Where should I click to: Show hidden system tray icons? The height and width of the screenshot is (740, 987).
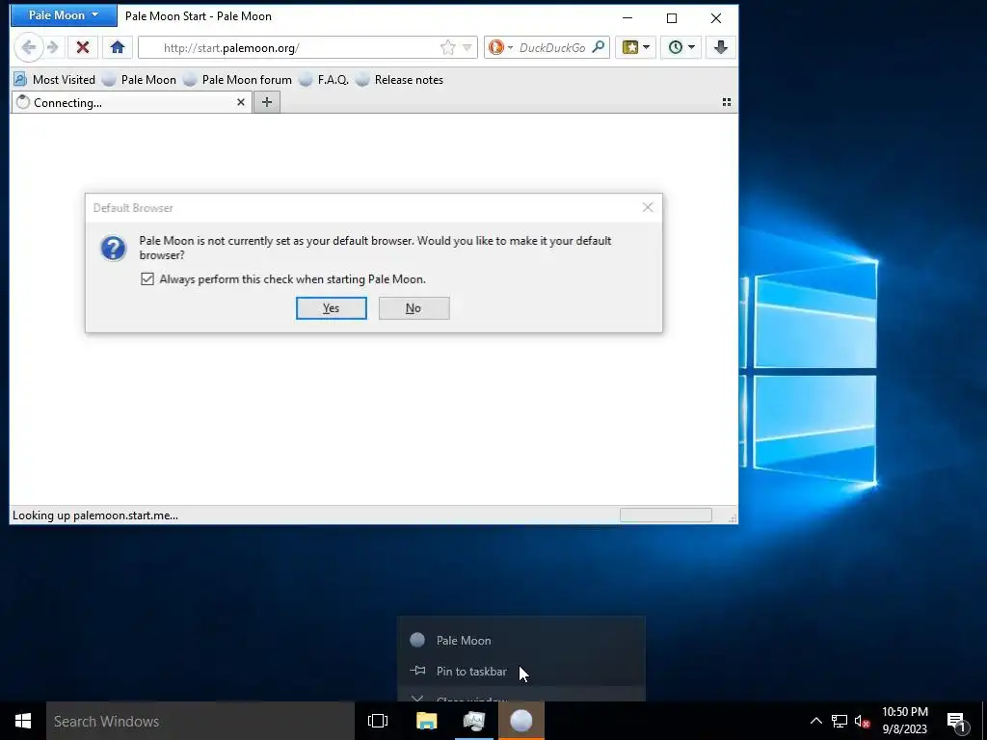pos(815,721)
